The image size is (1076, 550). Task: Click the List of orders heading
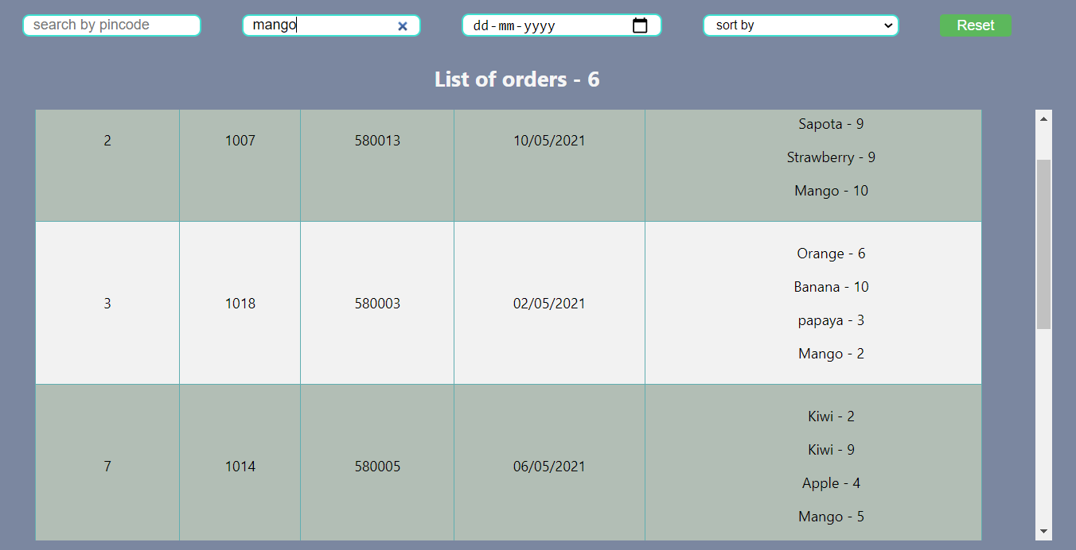[x=517, y=79]
